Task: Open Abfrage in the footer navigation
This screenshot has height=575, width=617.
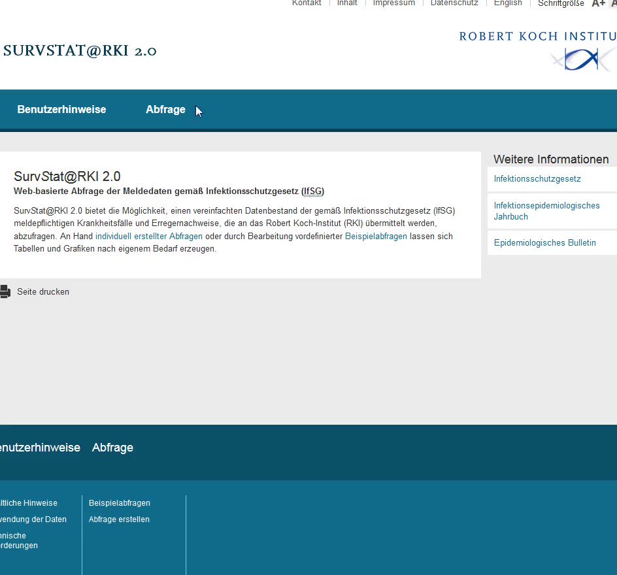Action: 112,448
